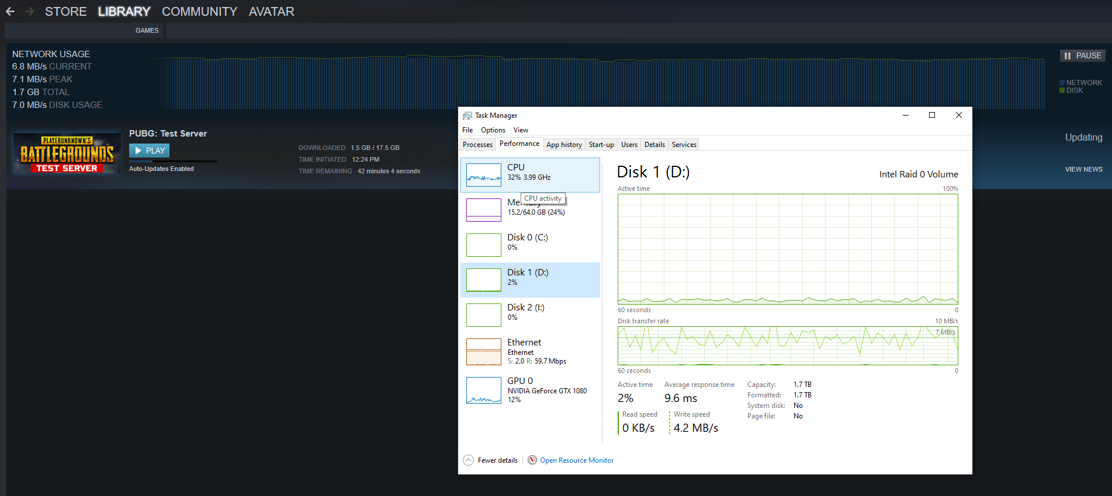Select the GPU 0 performance entry
This screenshot has width=1112, height=496.
click(530, 390)
